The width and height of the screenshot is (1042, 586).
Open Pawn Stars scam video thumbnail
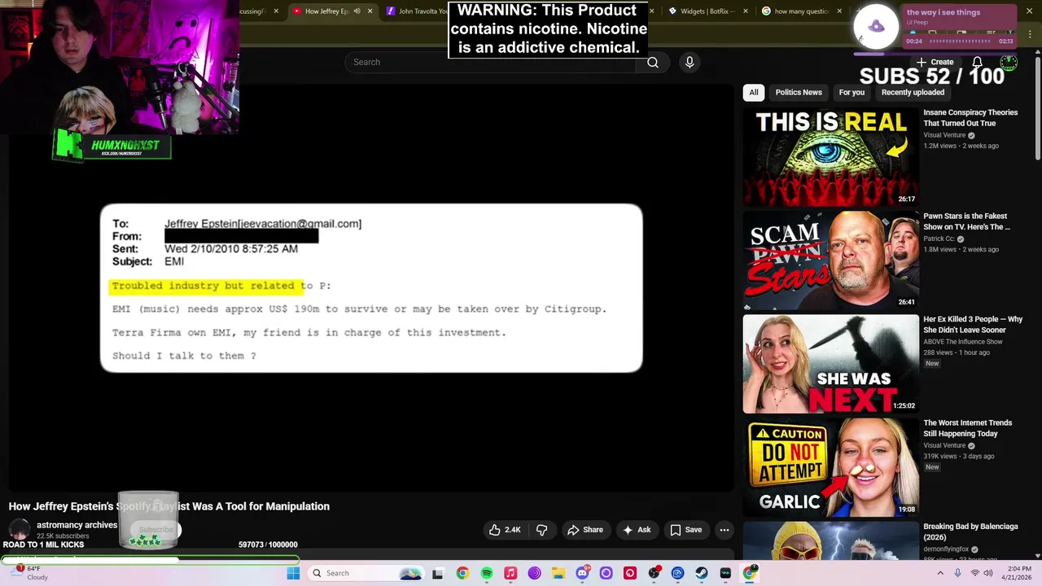point(830,260)
